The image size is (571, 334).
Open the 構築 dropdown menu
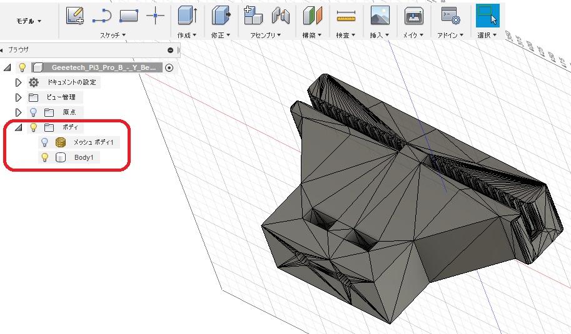point(311,35)
